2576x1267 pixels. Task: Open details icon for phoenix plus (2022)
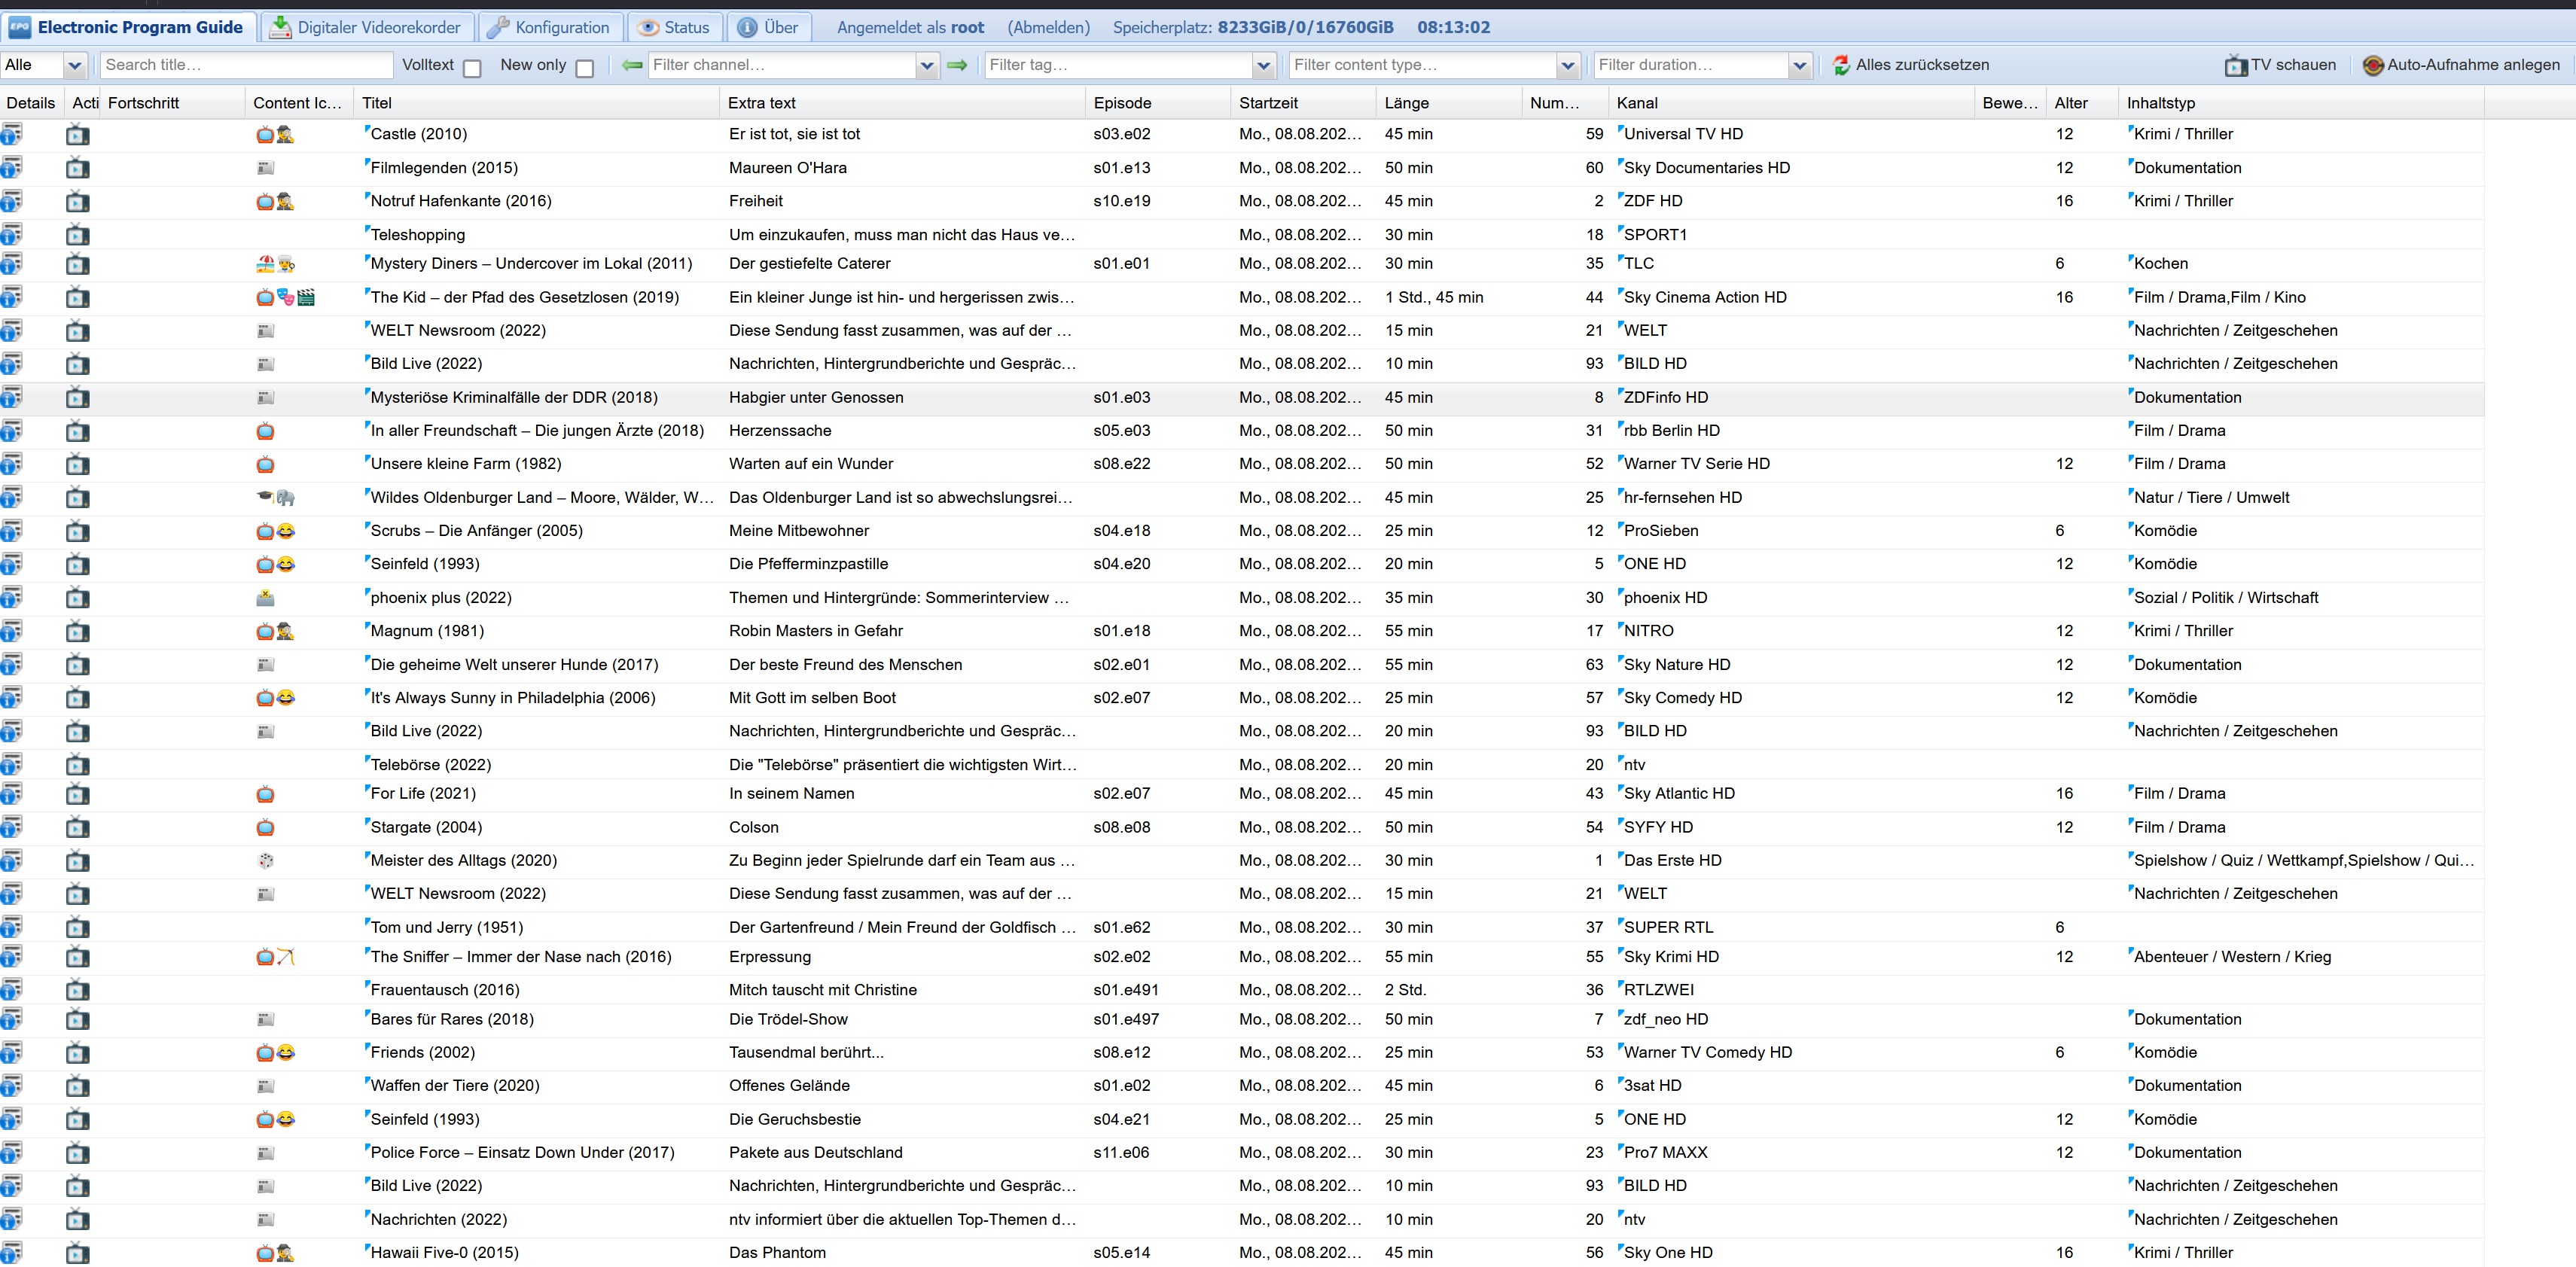point(11,598)
